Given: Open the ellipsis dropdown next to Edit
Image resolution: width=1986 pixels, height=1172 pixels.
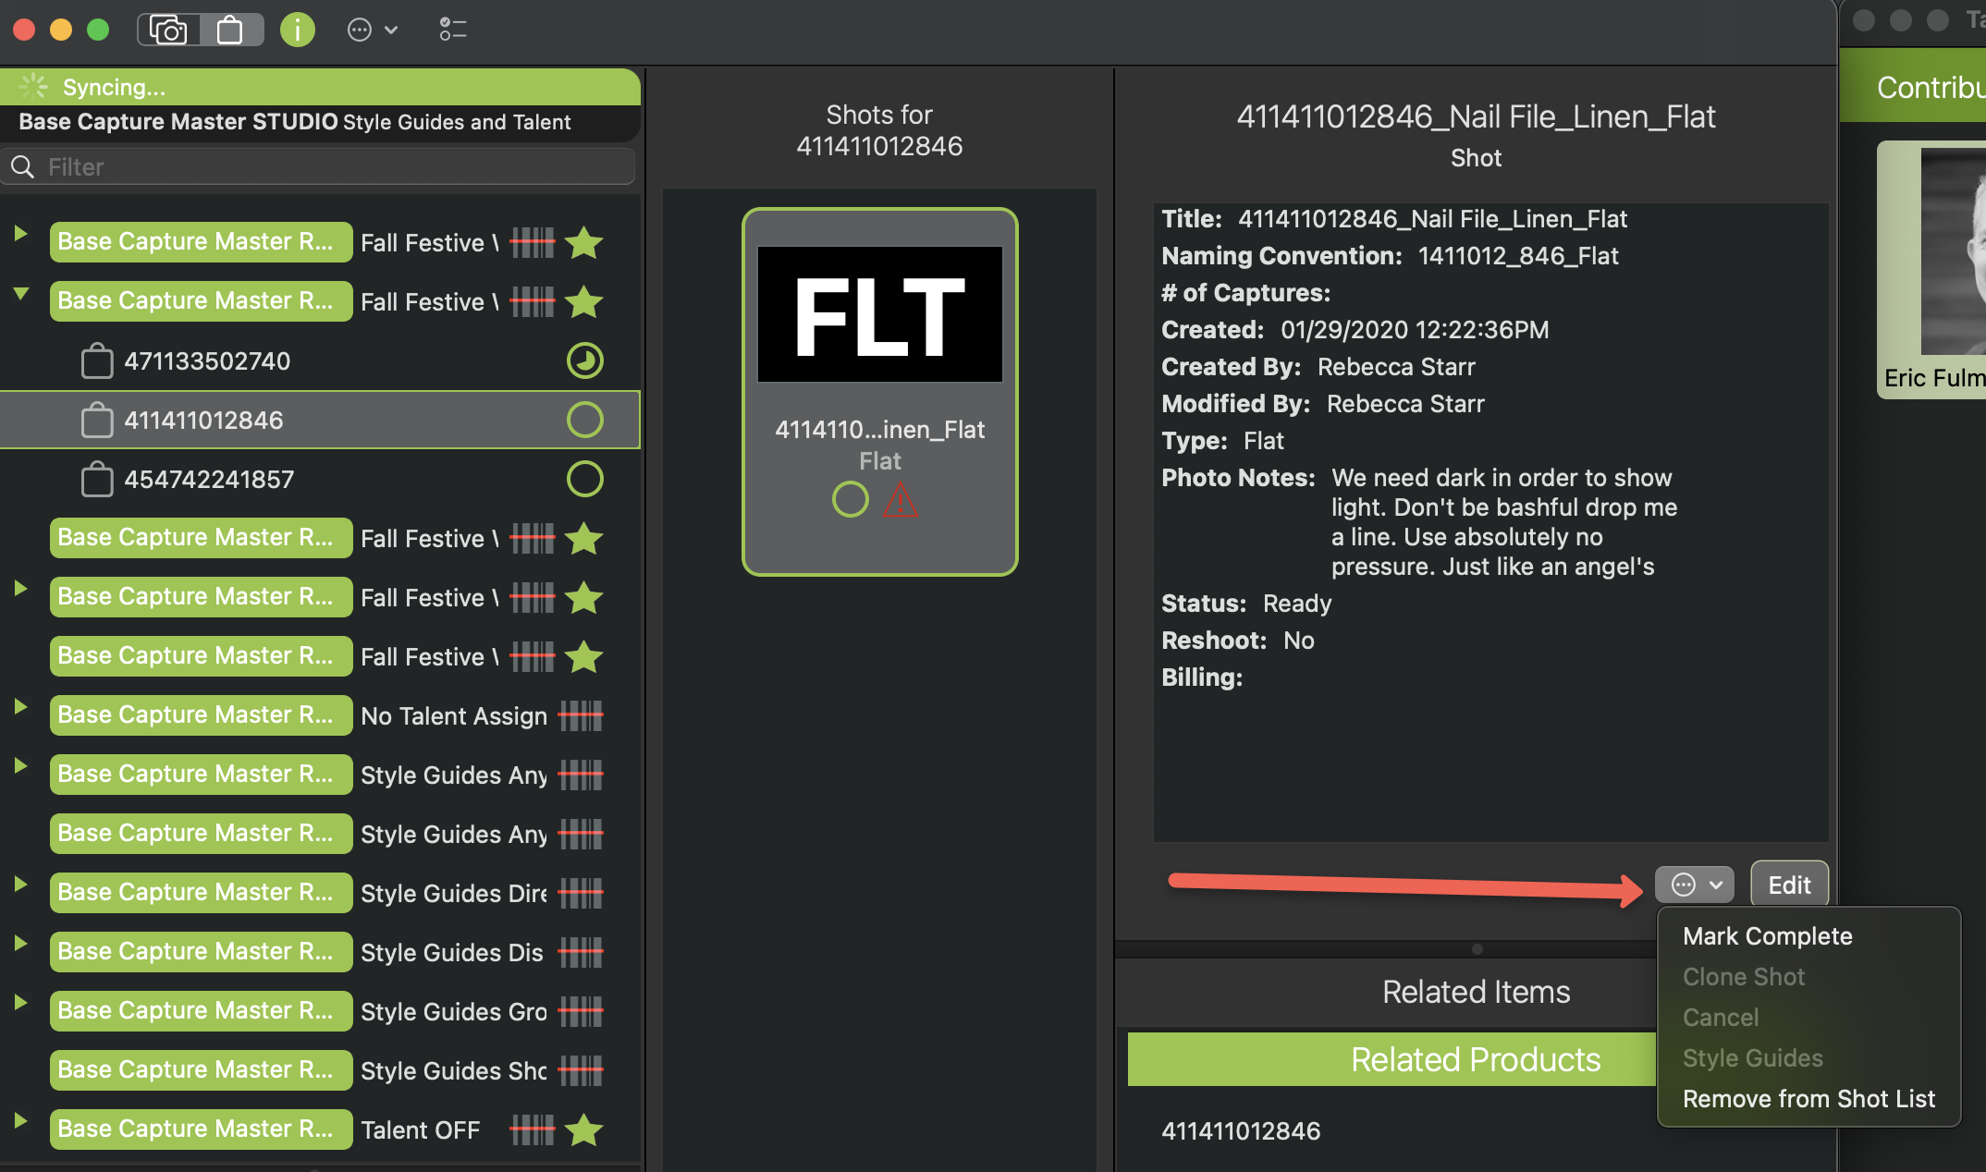Looking at the screenshot, I should point(1694,885).
